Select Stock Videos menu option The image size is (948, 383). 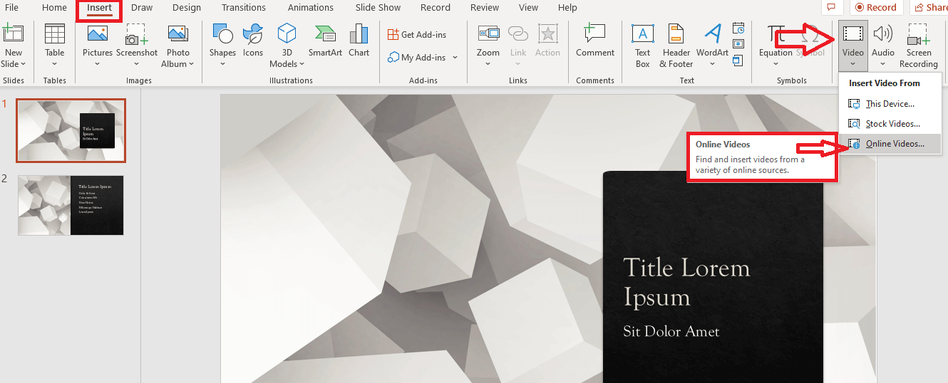(x=892, y=124)
